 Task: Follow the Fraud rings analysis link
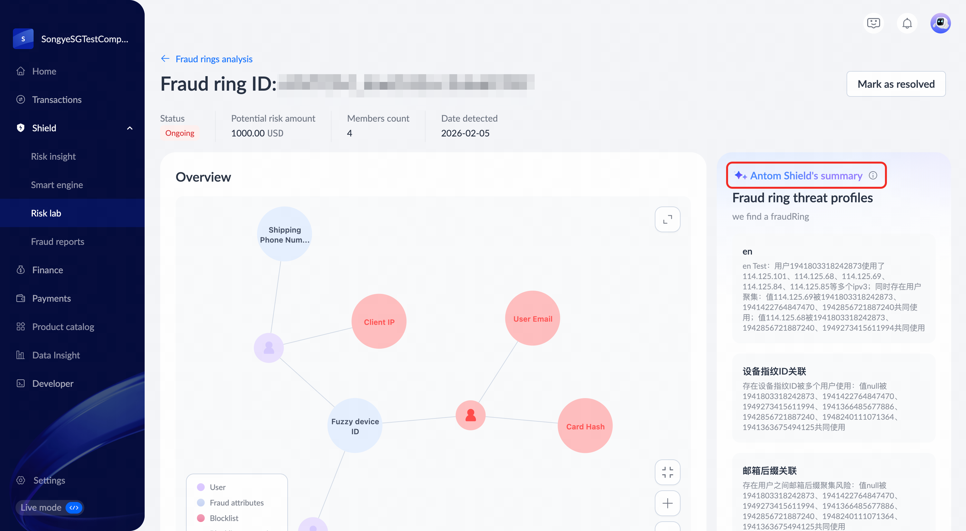pos(214,59)
